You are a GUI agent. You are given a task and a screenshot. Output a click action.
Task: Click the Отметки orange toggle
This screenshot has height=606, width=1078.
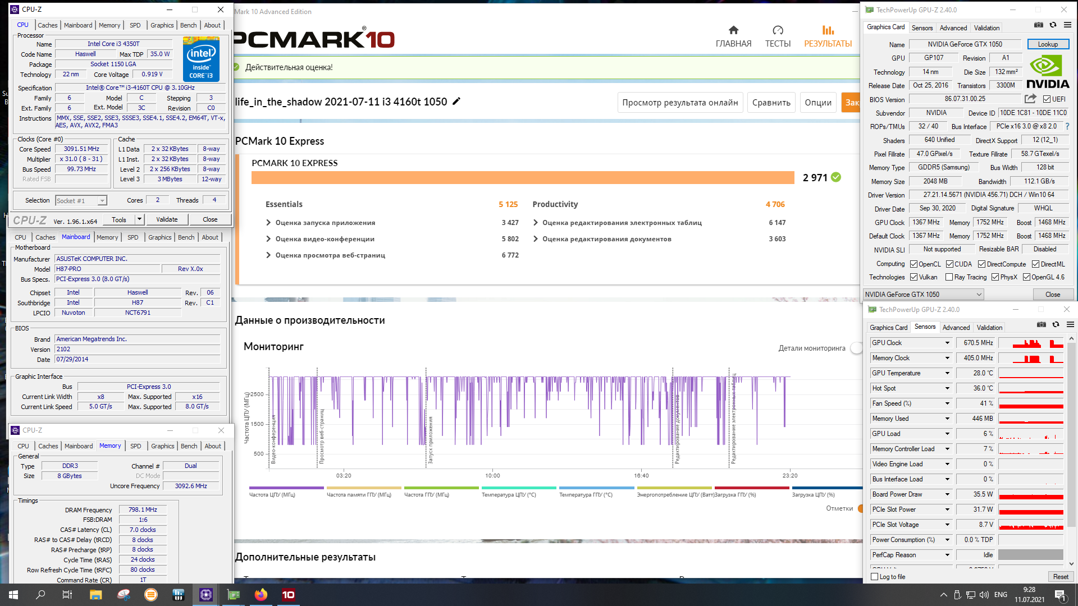860,508
